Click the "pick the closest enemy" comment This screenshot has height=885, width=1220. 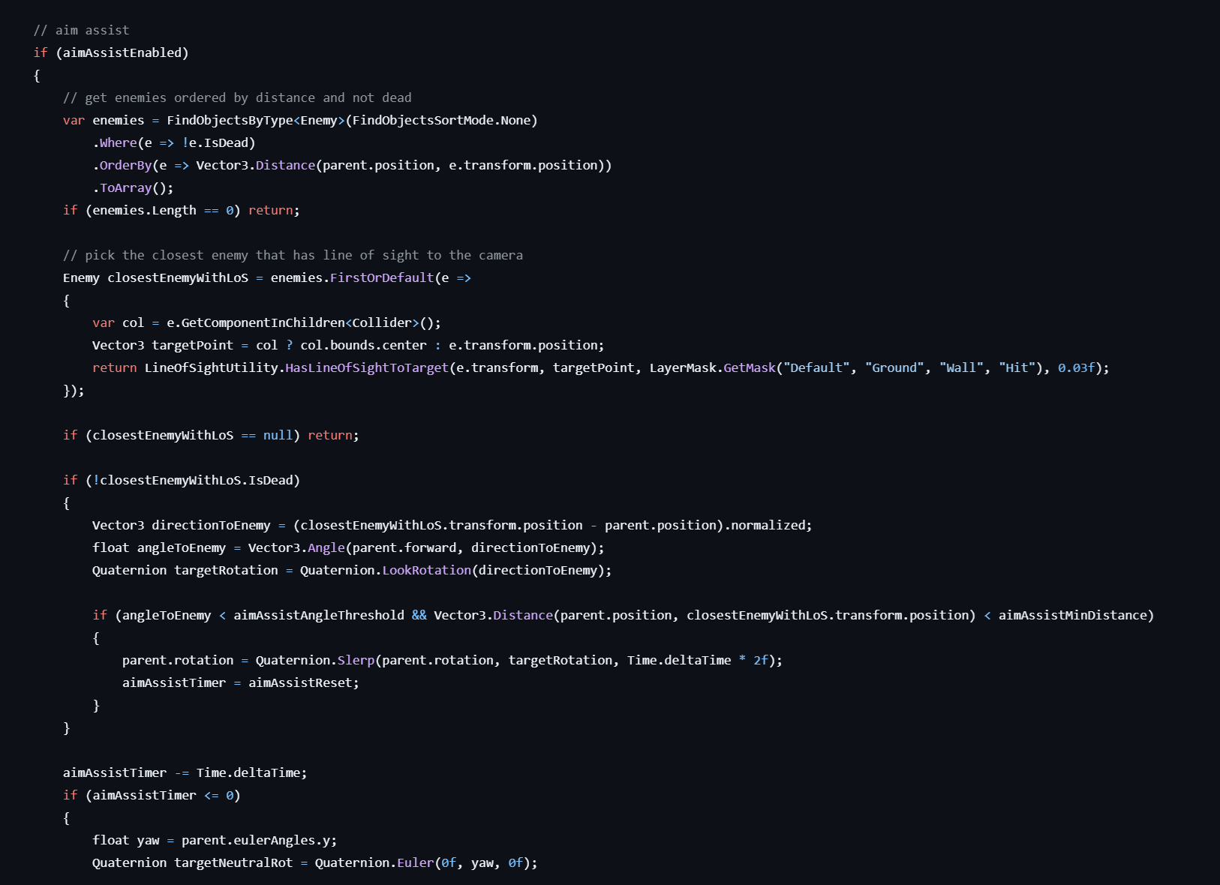coord(293,255)
